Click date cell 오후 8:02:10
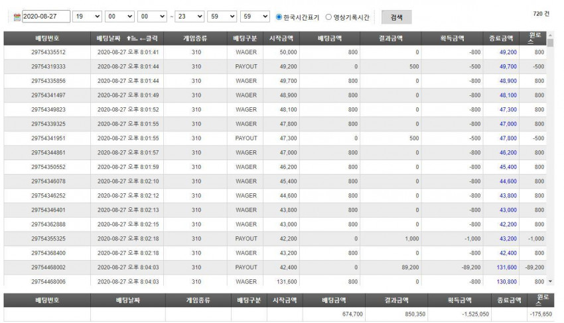The height and width of the screenshot is (323, 564). (128, 181)
